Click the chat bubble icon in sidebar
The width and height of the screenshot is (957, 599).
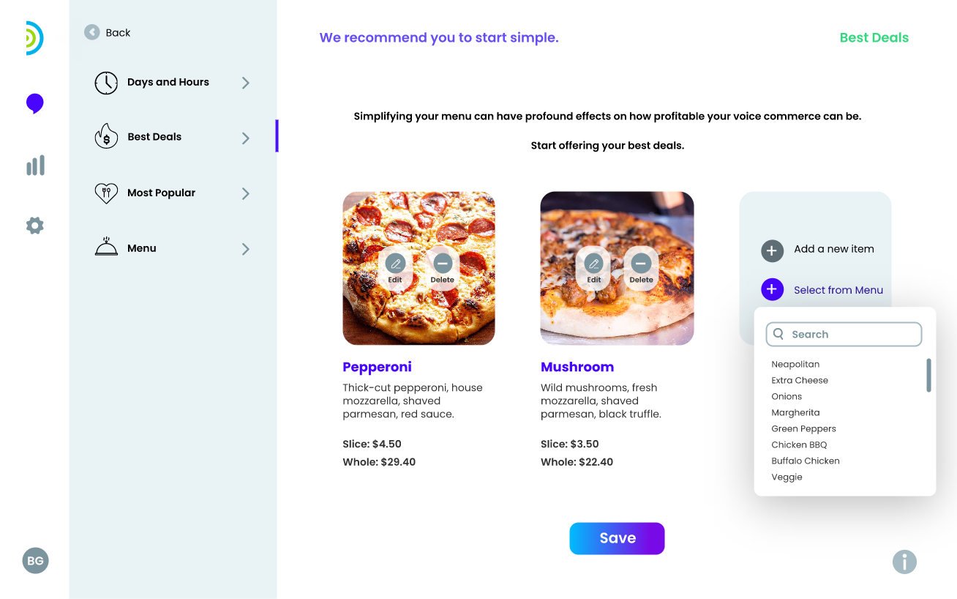(x=34, y=104)
